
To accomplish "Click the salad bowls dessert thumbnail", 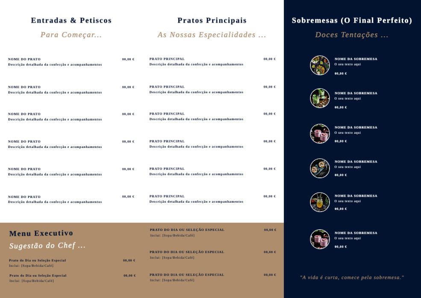I will tap(320, 65).
